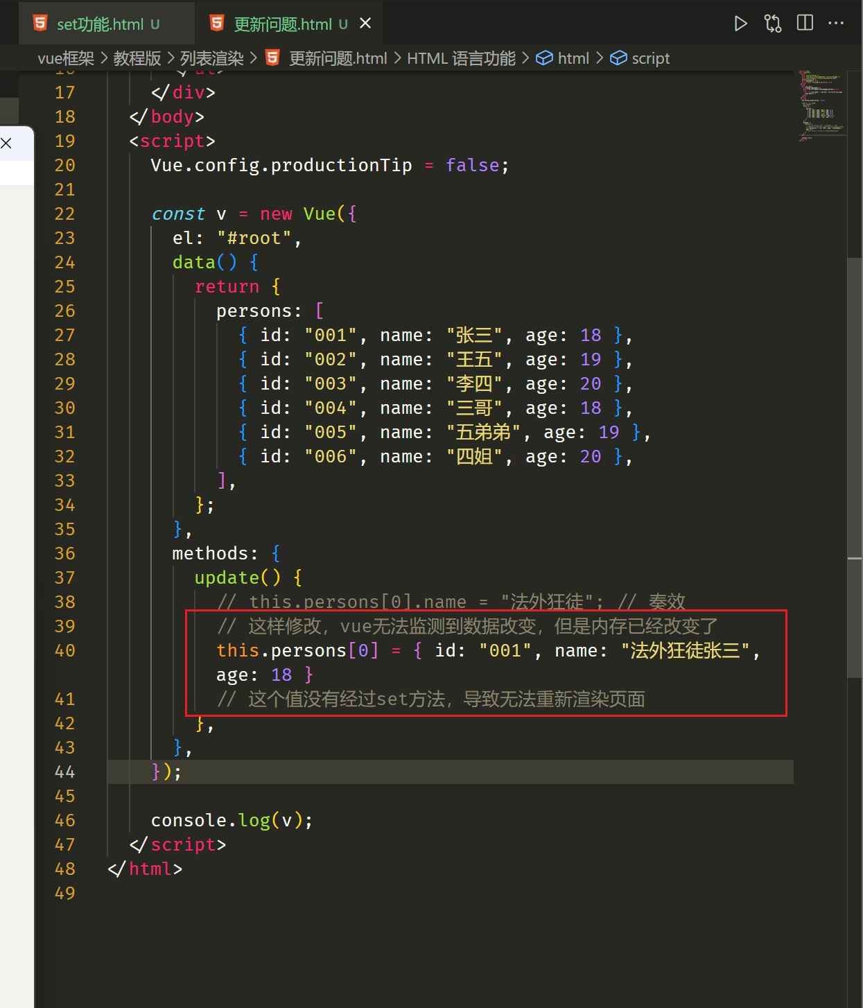The height and width of the screenshot is (1008, 863).
Task: Click the keyword const on line 22
Action: click(x=178, y=214)
